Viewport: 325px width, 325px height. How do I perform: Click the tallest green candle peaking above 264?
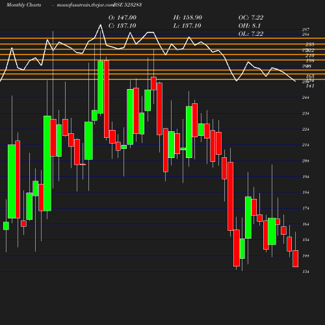pyautogui.click(x=101, y=87)
